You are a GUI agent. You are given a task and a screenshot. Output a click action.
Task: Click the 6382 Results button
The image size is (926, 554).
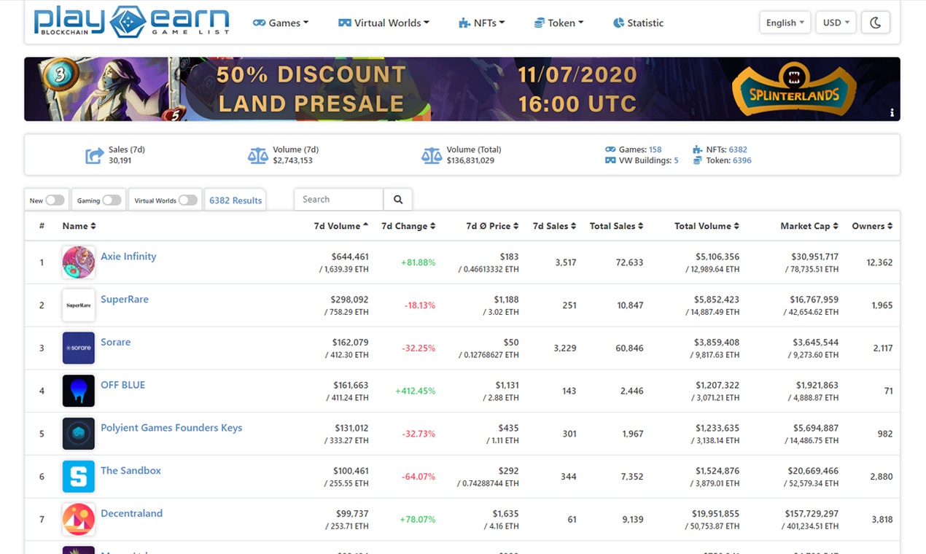click(236, 200)
